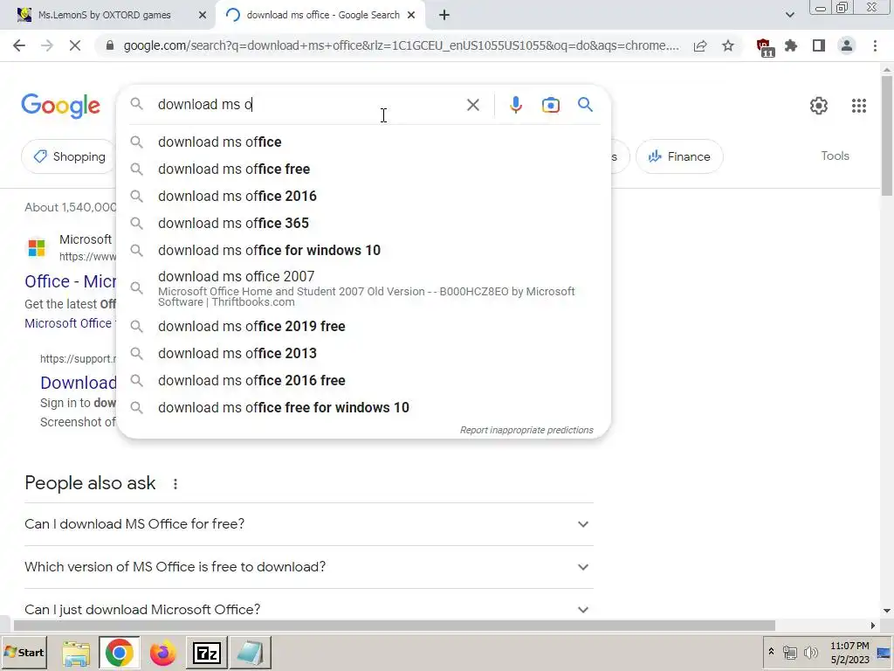
Task: Toggle the Chrome side panel
Action: point(819,45)
